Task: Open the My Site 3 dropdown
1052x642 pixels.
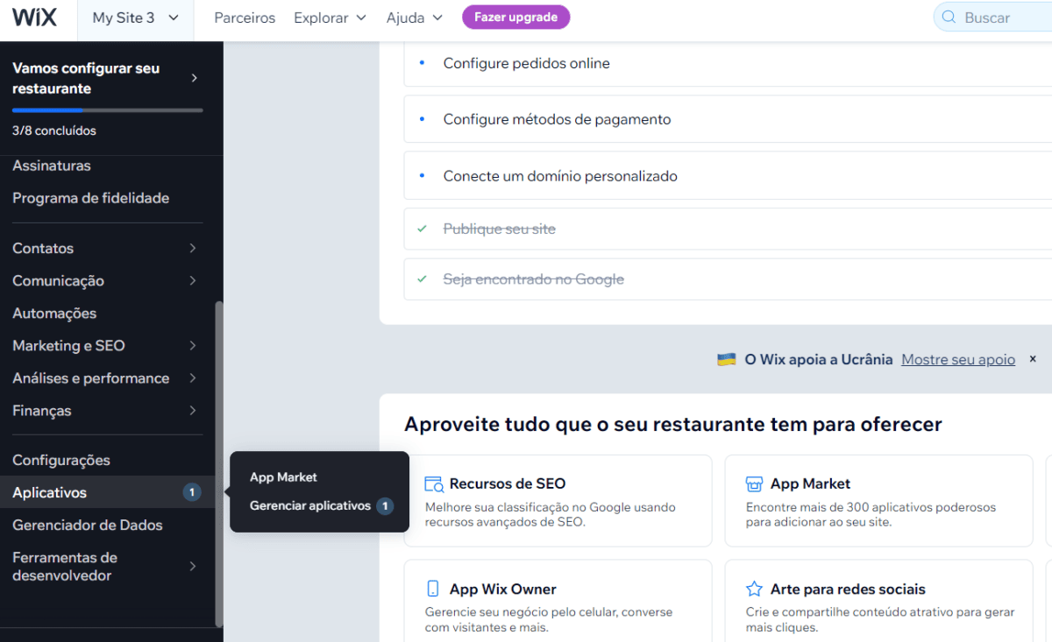Action: [134, 17]
